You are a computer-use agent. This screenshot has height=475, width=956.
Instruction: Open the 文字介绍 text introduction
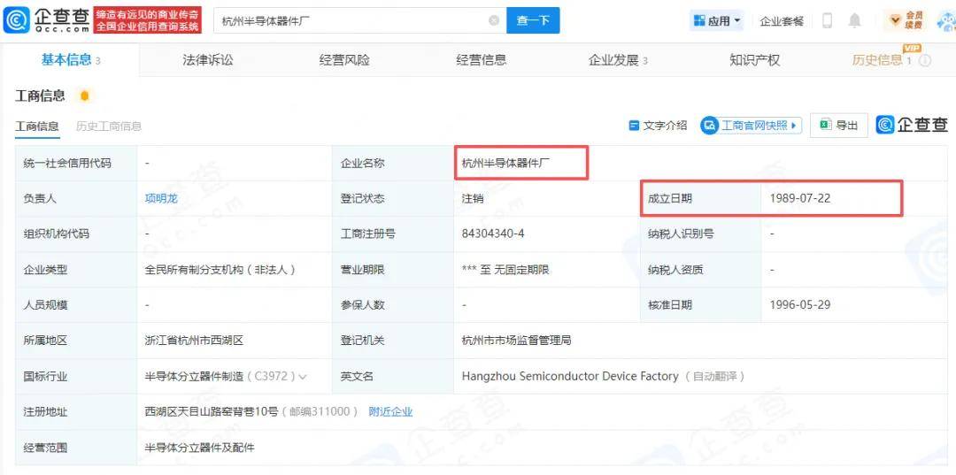coord(658,126)
